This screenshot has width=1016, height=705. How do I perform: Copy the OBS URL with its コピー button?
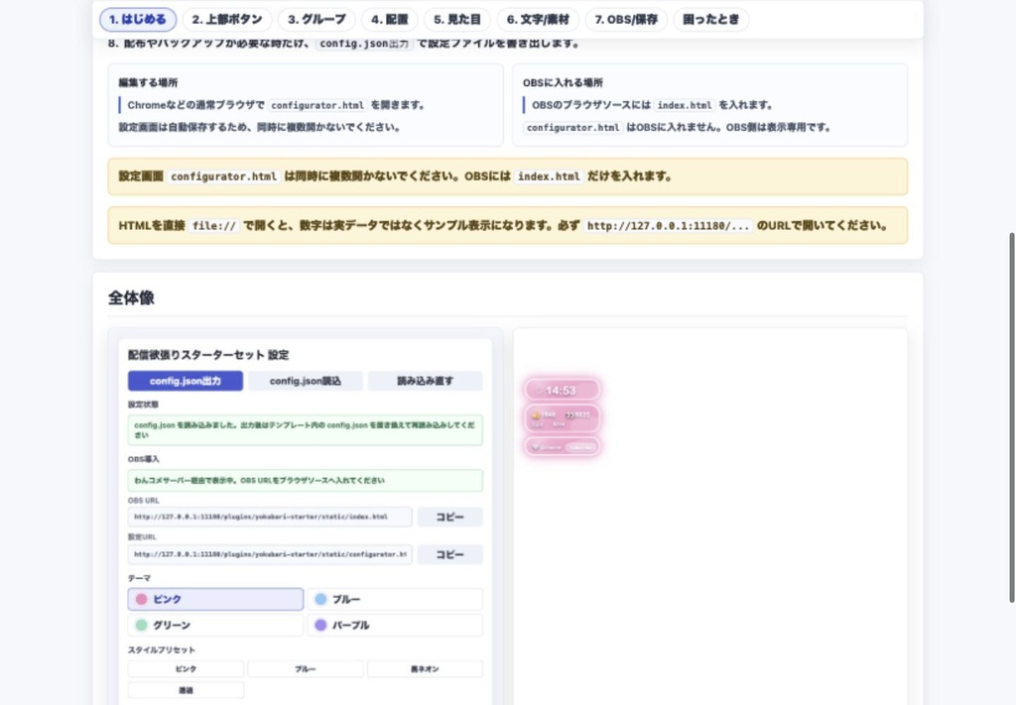coord(449,517)
